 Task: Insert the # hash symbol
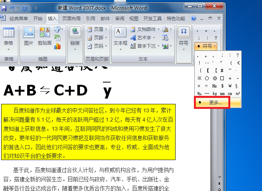(x=222, y=71)
